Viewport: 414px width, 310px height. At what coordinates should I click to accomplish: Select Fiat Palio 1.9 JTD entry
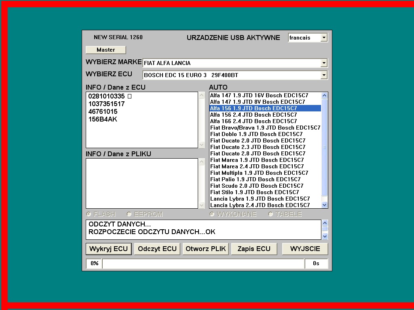(x=265, y=179)
